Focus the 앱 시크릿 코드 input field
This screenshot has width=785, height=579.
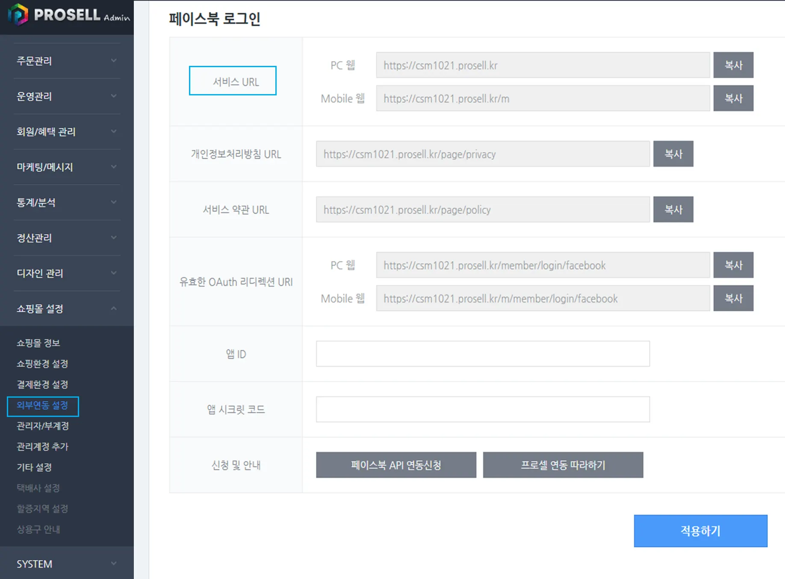pos(483,409)
